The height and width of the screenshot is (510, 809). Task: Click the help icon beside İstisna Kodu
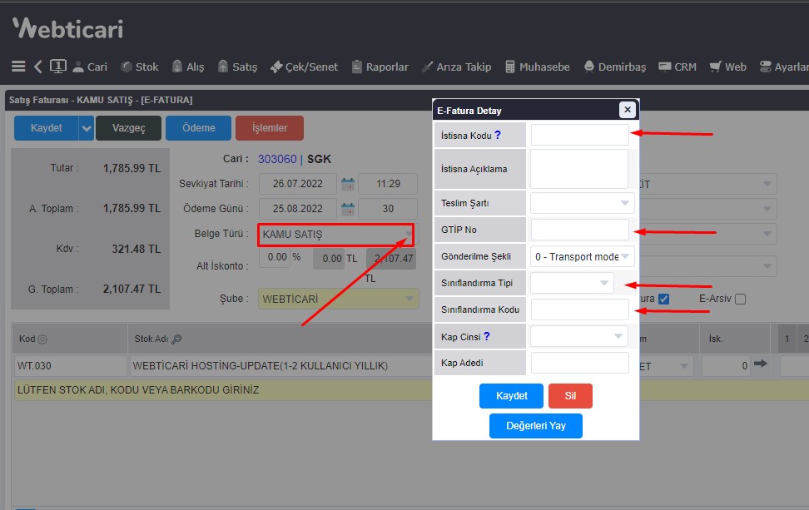click(x=498, y=135)
